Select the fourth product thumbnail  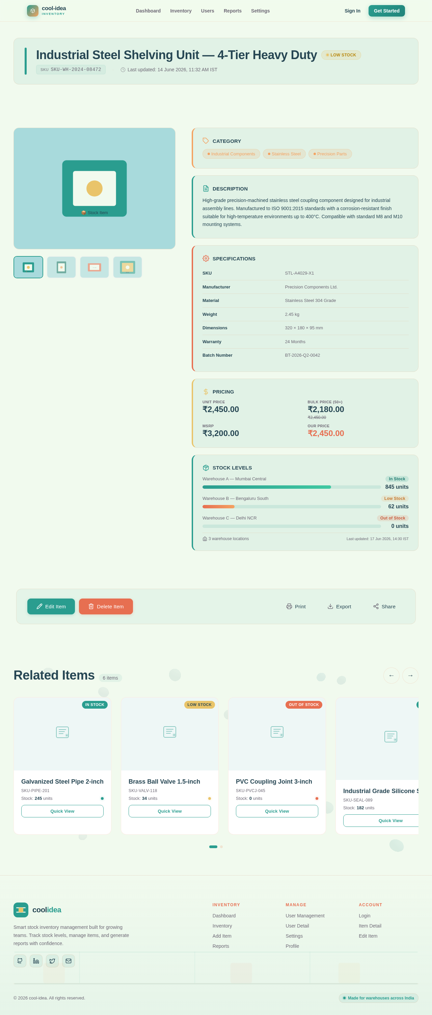(128, 267)
